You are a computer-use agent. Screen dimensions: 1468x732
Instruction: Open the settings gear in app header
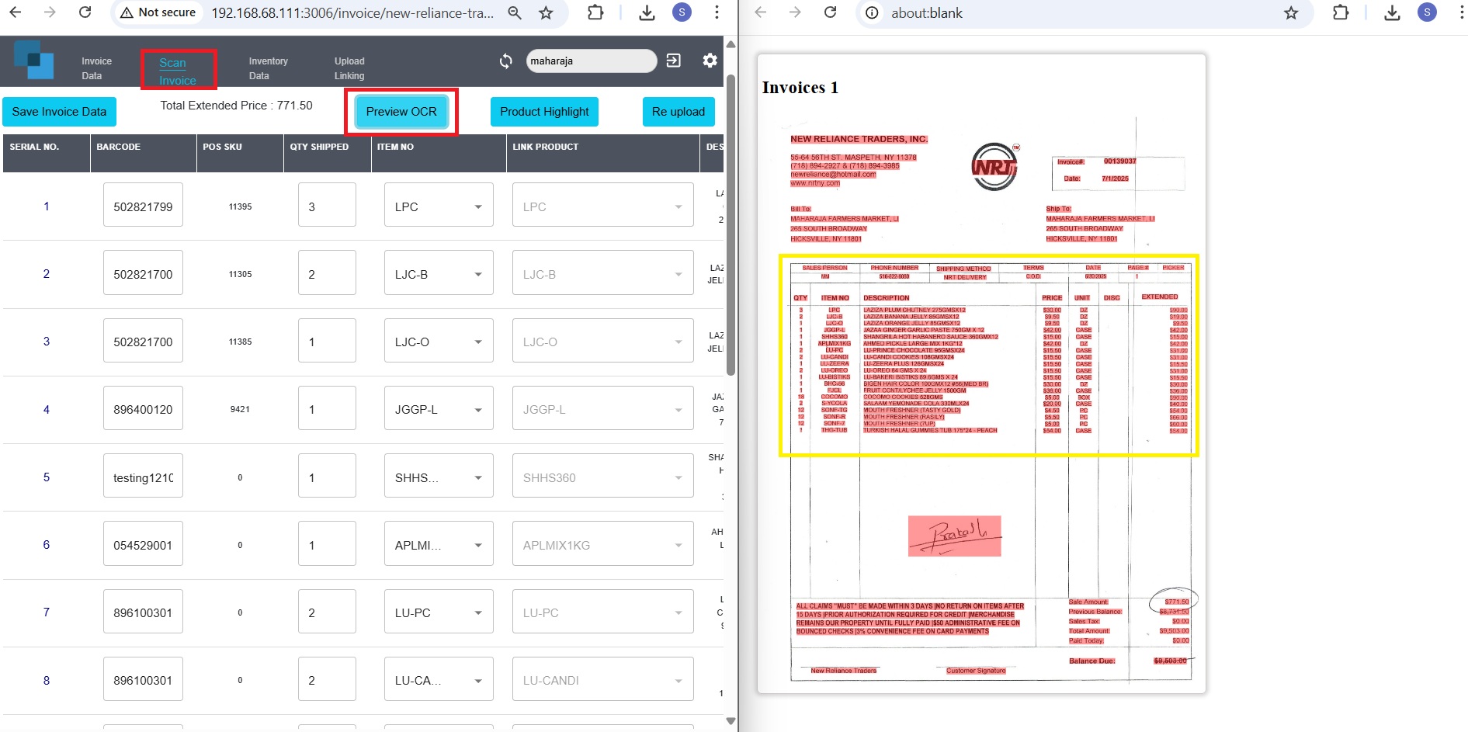coord(710,61)
